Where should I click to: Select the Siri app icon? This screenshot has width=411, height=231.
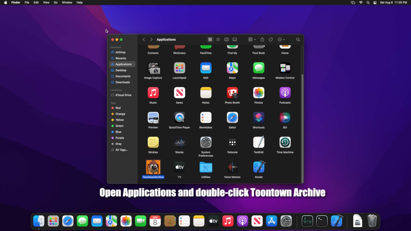285,117
